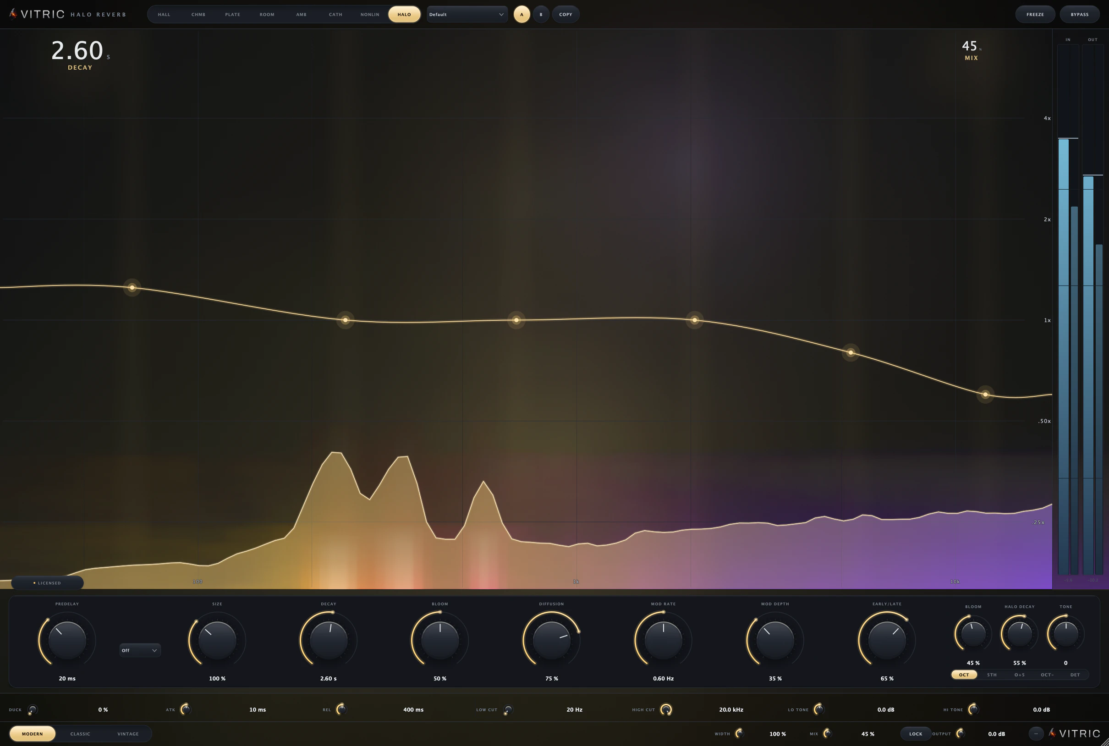Click the 45 mix readout at top right

[971, 46]
